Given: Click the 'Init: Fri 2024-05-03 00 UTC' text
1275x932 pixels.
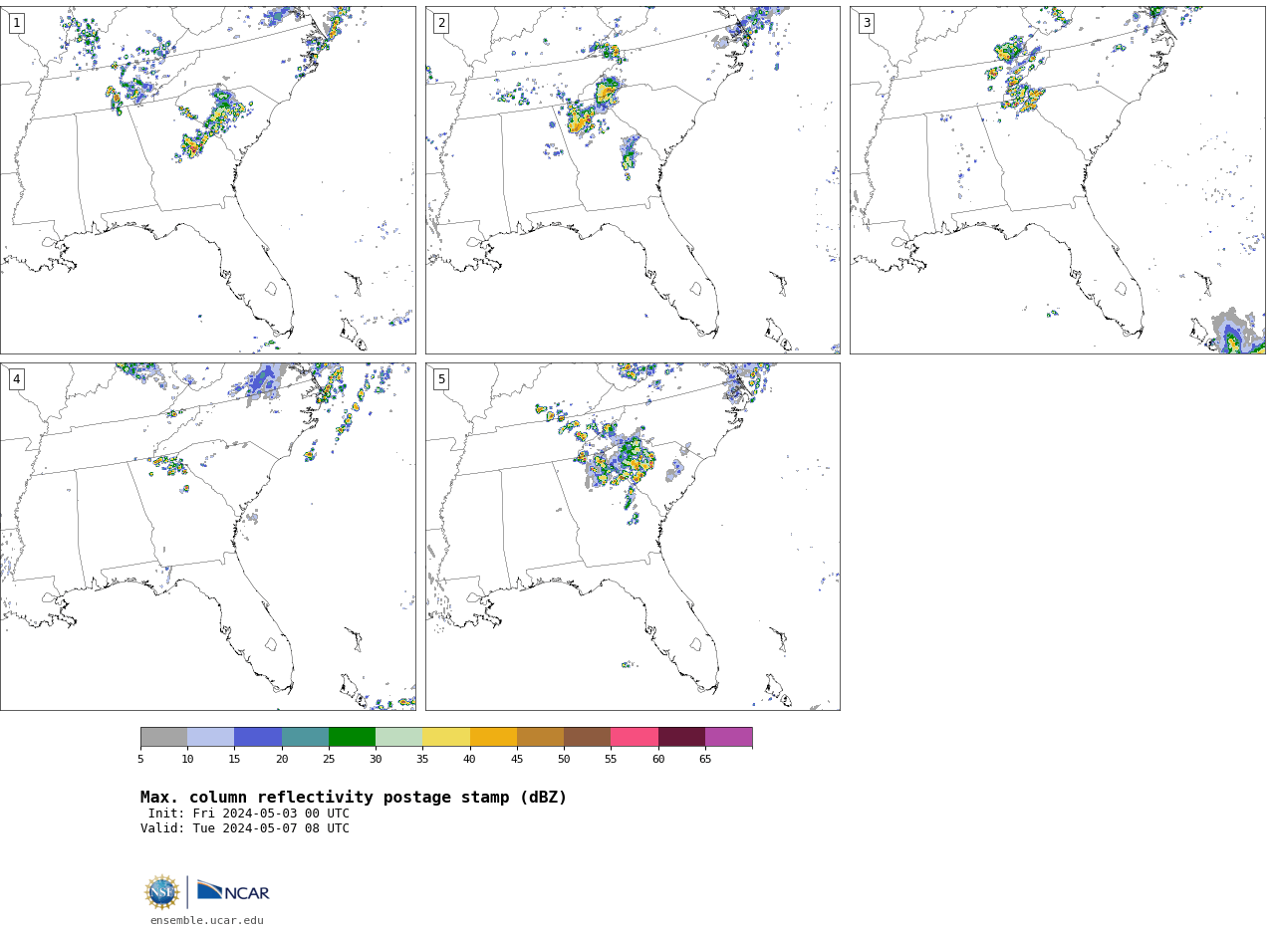Looking at the screenshot, I should click(249, 814).
